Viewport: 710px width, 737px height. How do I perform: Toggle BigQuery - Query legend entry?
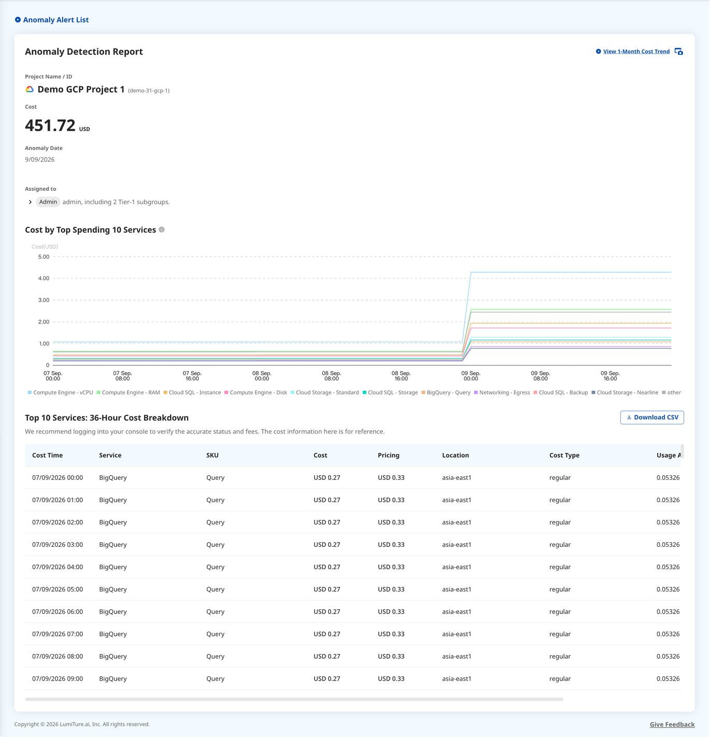[446, 392]
